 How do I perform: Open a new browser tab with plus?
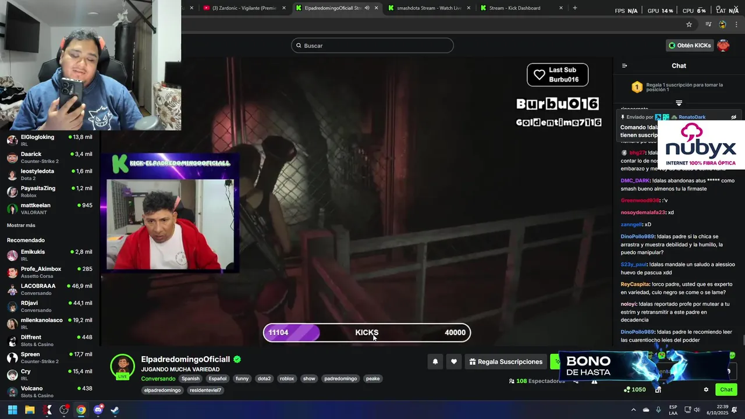coord(575,8)
